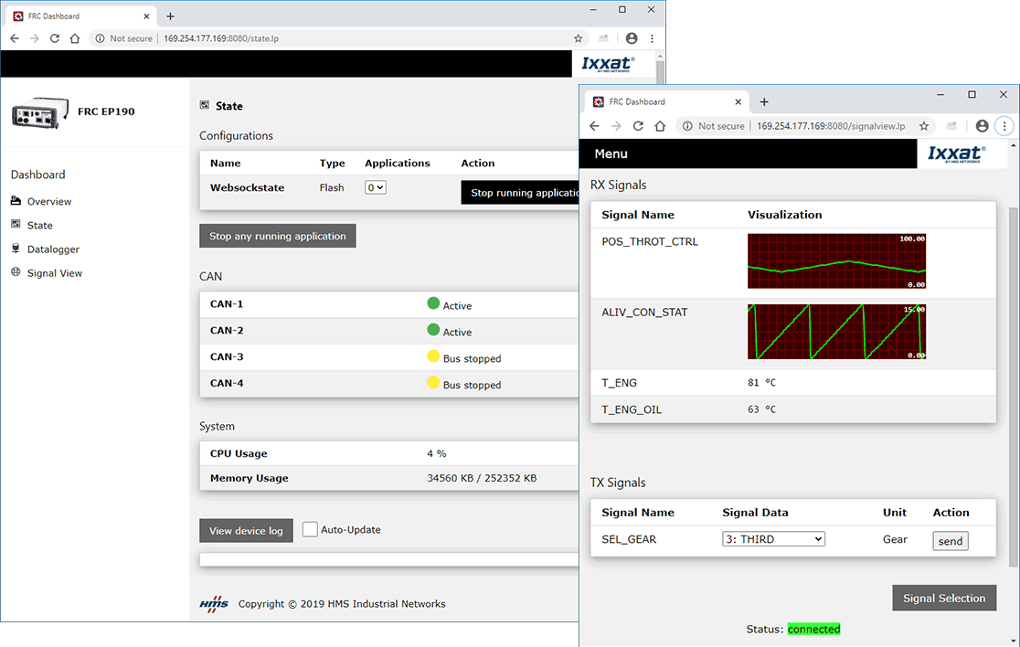Viewport: 1020px width, 647px height.
Task: Reload the signalview.lp page
Action: click(x=638, y=126)
